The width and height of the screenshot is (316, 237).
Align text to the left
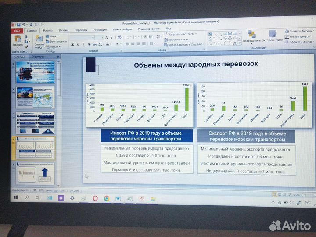pyautogui.click(x=127, y=44)
